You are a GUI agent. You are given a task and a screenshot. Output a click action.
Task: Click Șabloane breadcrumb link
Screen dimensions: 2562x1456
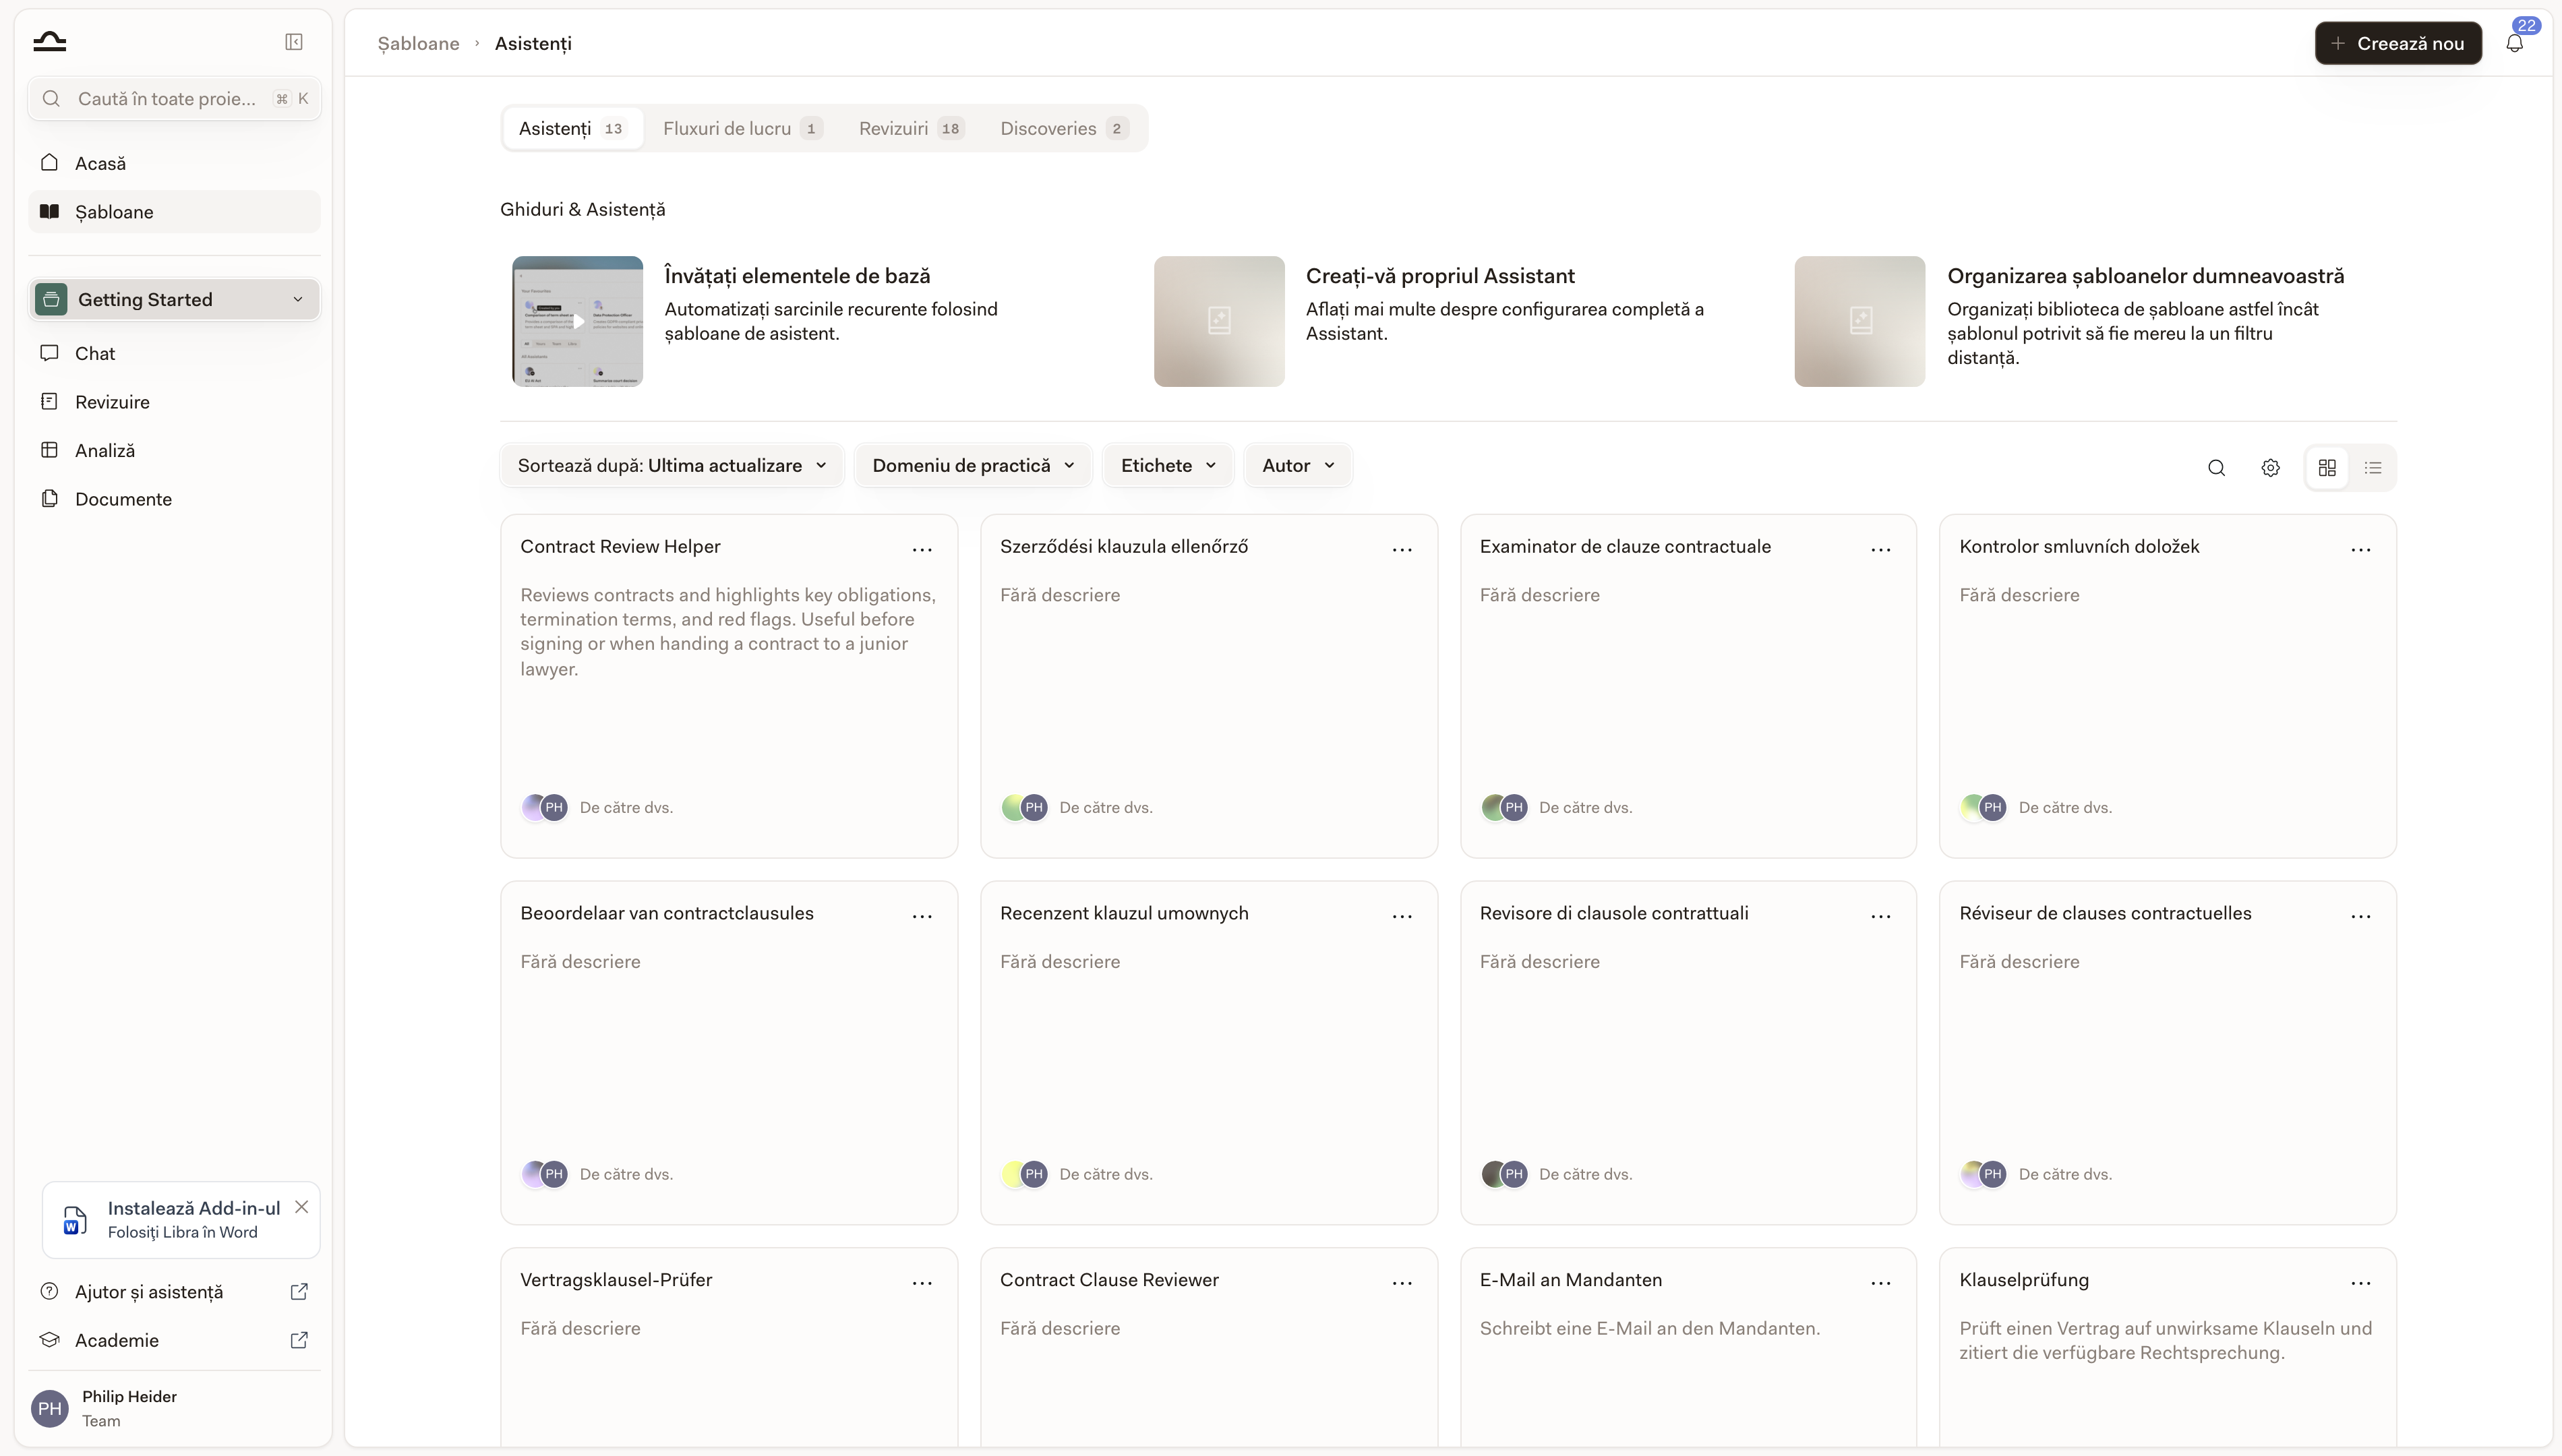(x=418, y=44)
